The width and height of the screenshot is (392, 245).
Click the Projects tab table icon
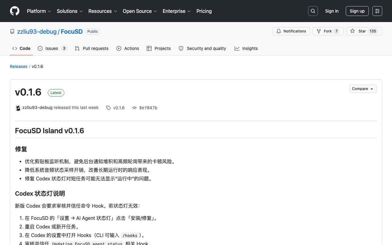point(149,48)
